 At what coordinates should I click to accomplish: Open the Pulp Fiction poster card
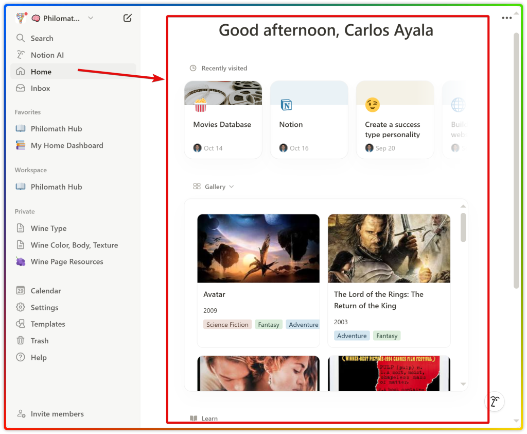[389, 373]
